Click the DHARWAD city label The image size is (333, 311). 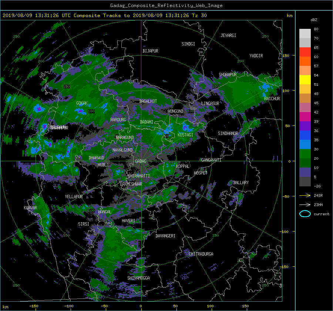pyautogui.click(x=97, y=158)
